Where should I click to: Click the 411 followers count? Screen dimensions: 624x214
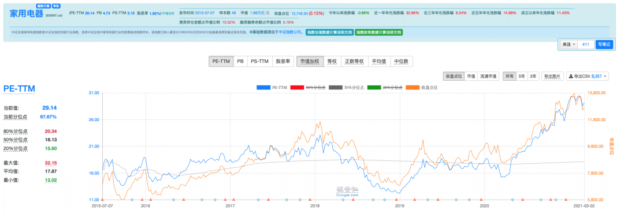tap(585, 45)
